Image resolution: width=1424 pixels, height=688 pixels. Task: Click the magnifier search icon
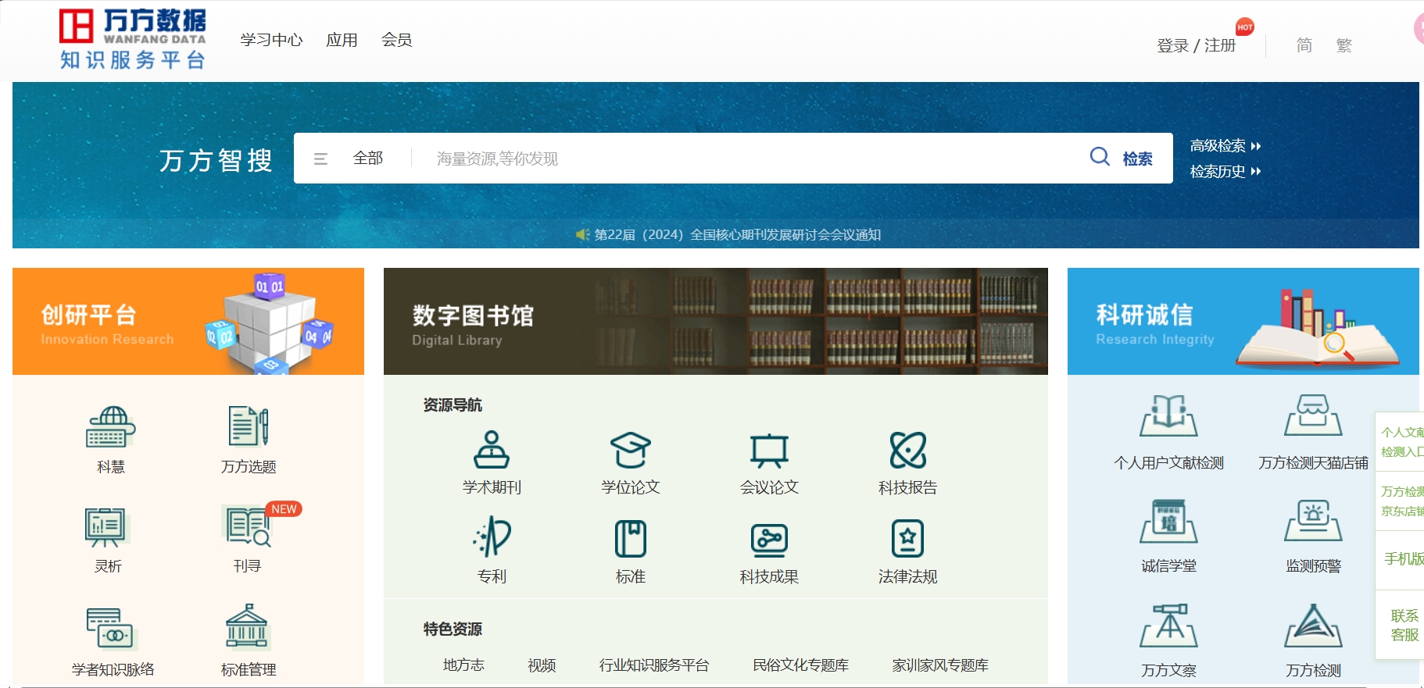click(1100, 157)
